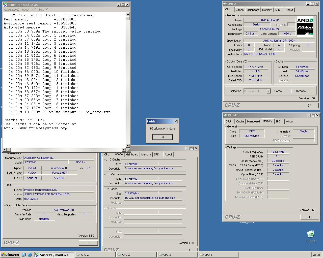
Task: Click the BIOS date field 08/19/2003
Action: click(x=59, y=199)
